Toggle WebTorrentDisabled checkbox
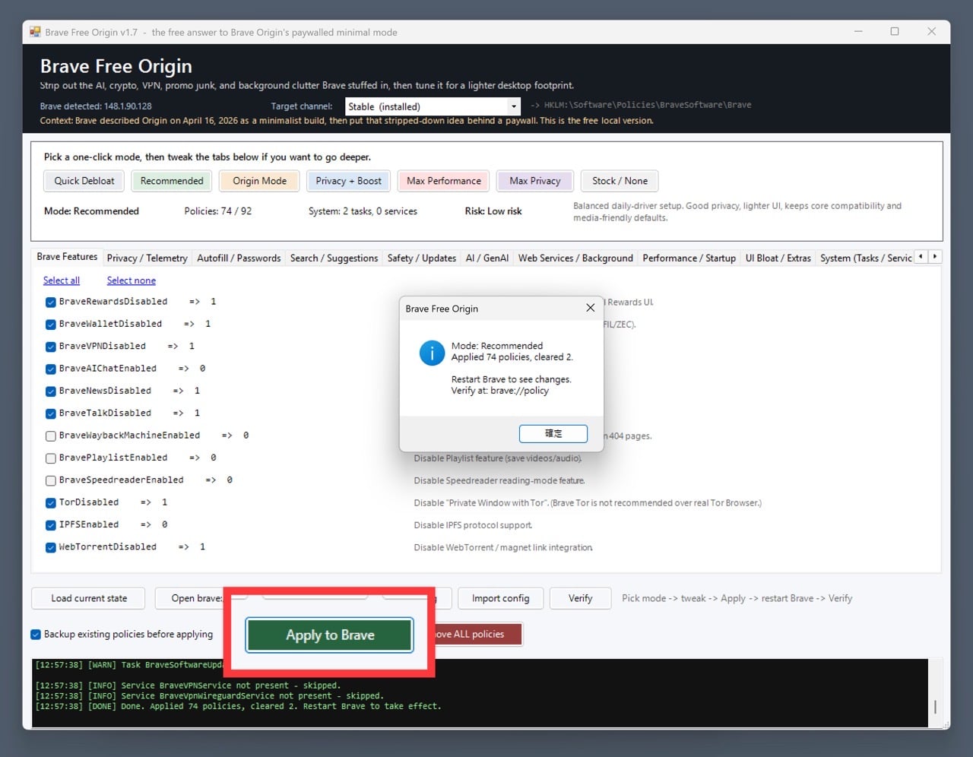The height and width of the screenshot is (757, 973). coord(50,547)
